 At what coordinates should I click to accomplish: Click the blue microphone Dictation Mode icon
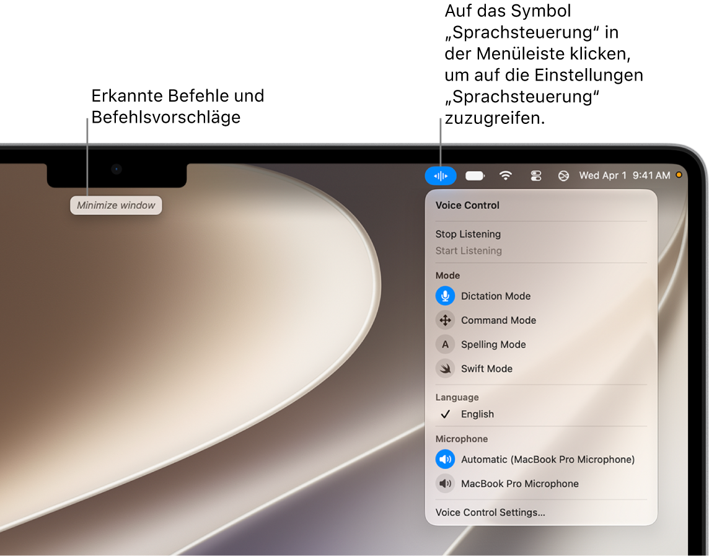point(445,296)
